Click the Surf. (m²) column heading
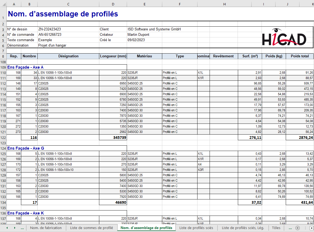Viewport: 314px width, 232px height. pos(250,56)
